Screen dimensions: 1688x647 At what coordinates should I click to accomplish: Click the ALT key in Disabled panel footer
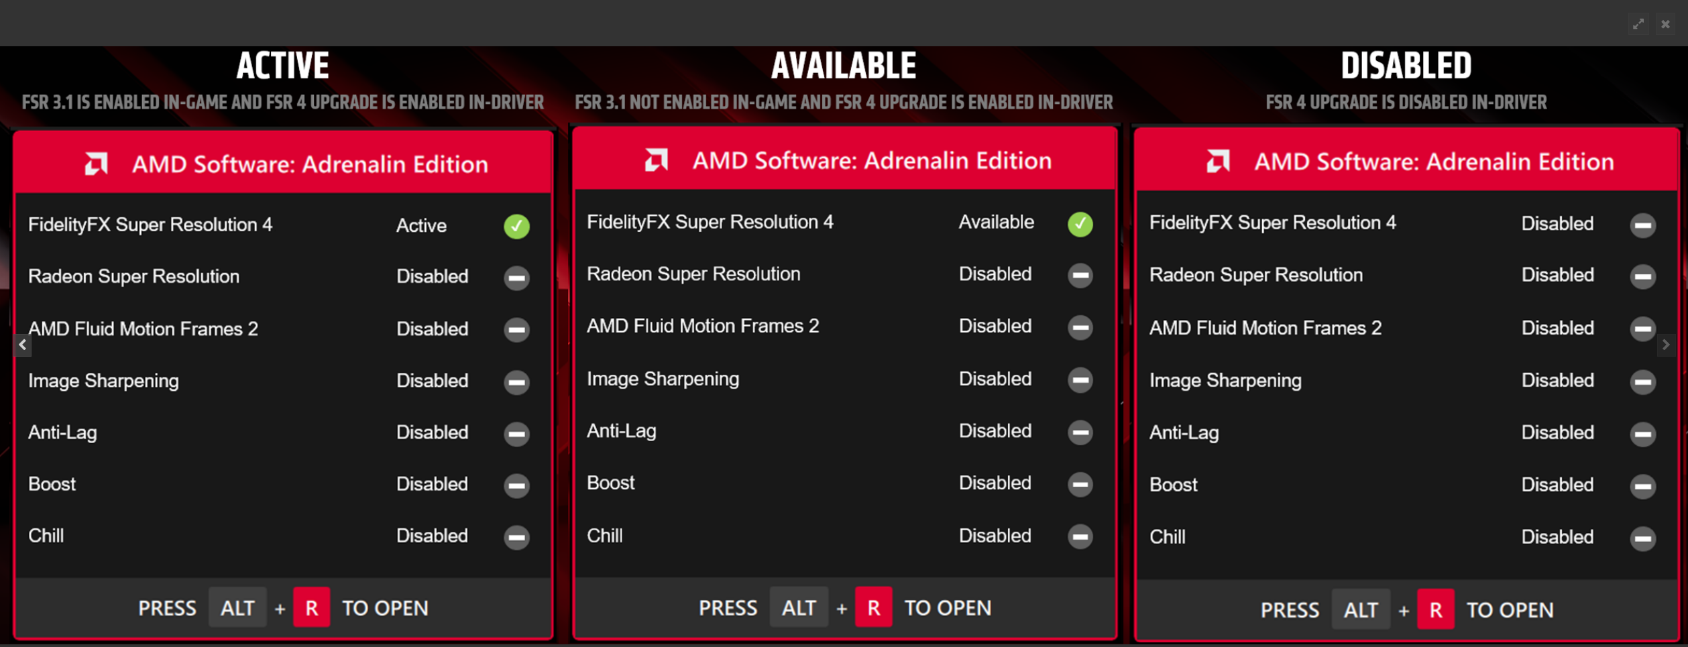point(1361,609)
